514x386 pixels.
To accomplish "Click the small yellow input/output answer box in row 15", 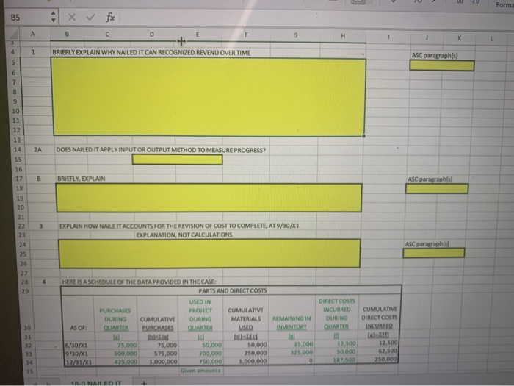I will [x=178, y=160].
